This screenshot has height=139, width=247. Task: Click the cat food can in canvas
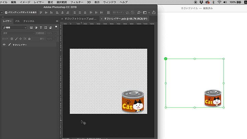point(133,102)
